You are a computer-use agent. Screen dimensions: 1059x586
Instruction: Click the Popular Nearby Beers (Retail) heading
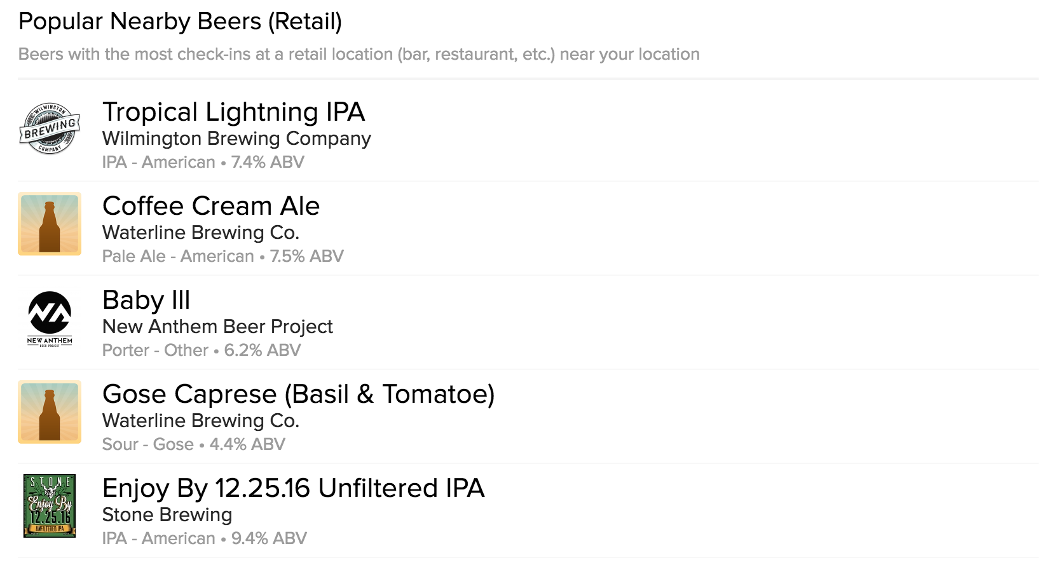click(x=181, y=22)
